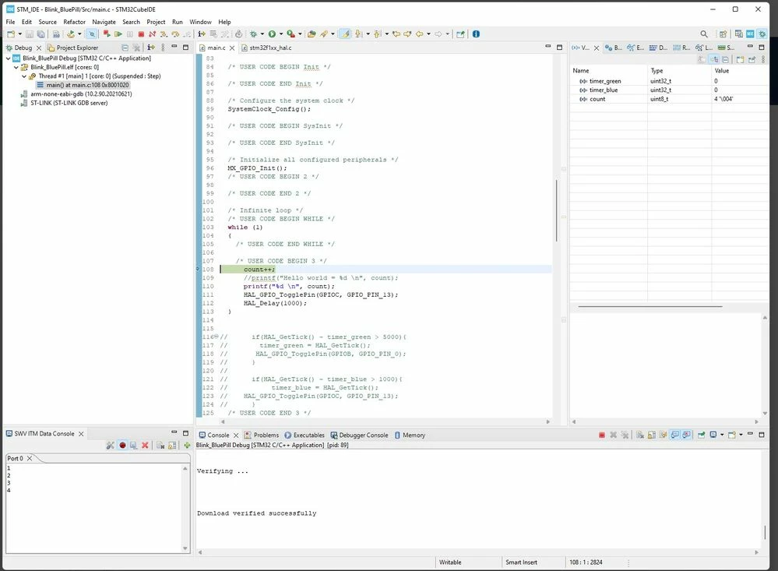Switch to the Project Explorer tab
This screenshot has height=571, width=778.
click(x=73, y=48)
